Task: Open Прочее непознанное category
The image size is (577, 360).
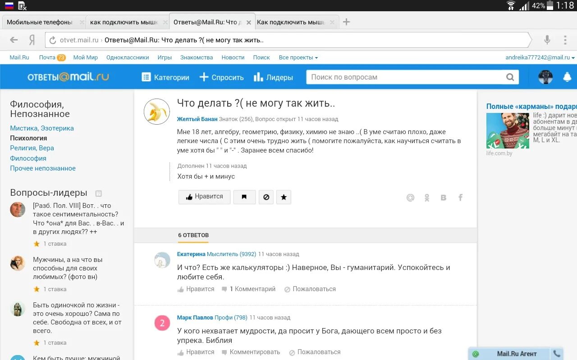Action: tap(43, 168)
